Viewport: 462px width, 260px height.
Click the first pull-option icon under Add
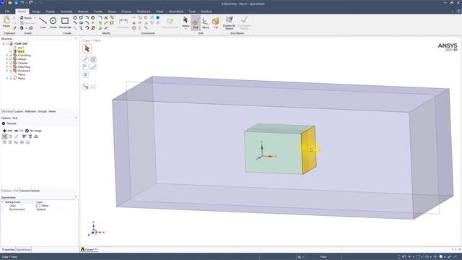(4, 136)
